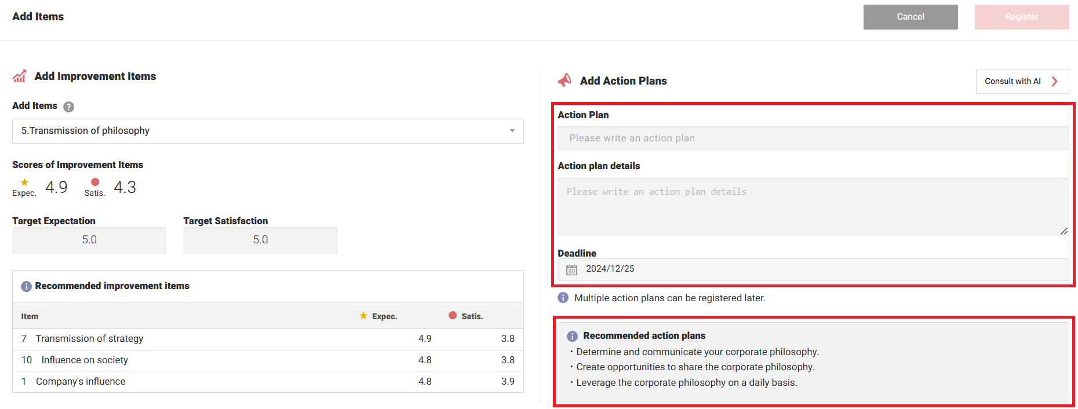Viewport: 1078px width, 409px height.
Task: Click info icon next to Recommended improvement items
Action: (x=26, y=286)
